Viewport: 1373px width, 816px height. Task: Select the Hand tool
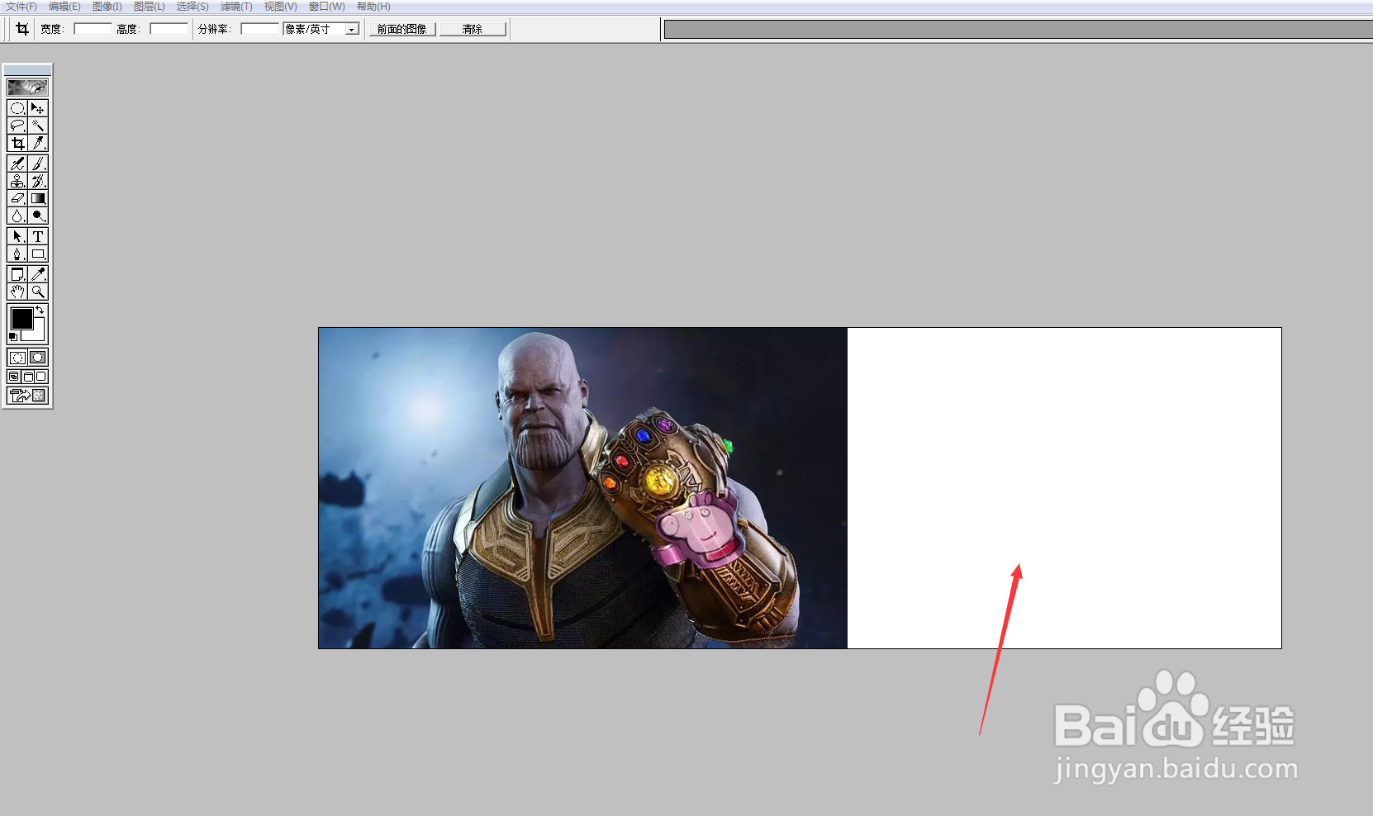(17, 292)
